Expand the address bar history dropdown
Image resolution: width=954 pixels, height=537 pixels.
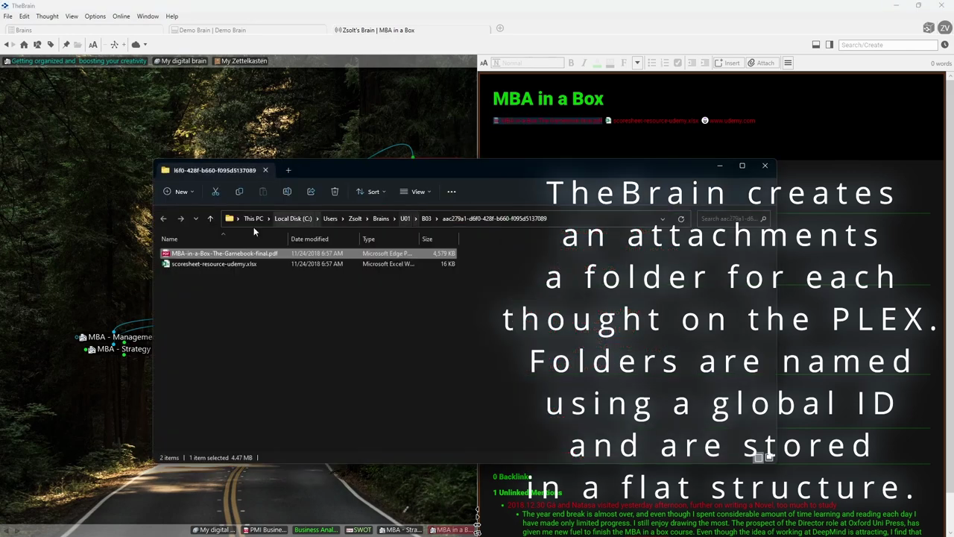pyautogui.click(x=663, y=219)
